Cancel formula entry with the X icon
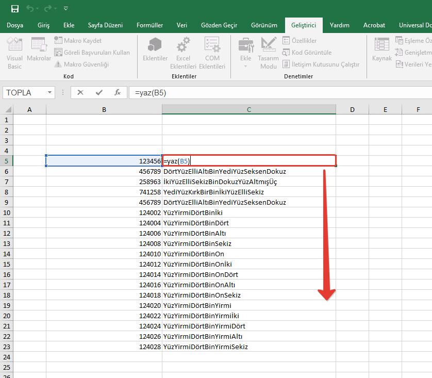Screen dimensions: 432x378 (x=80, y=93)
